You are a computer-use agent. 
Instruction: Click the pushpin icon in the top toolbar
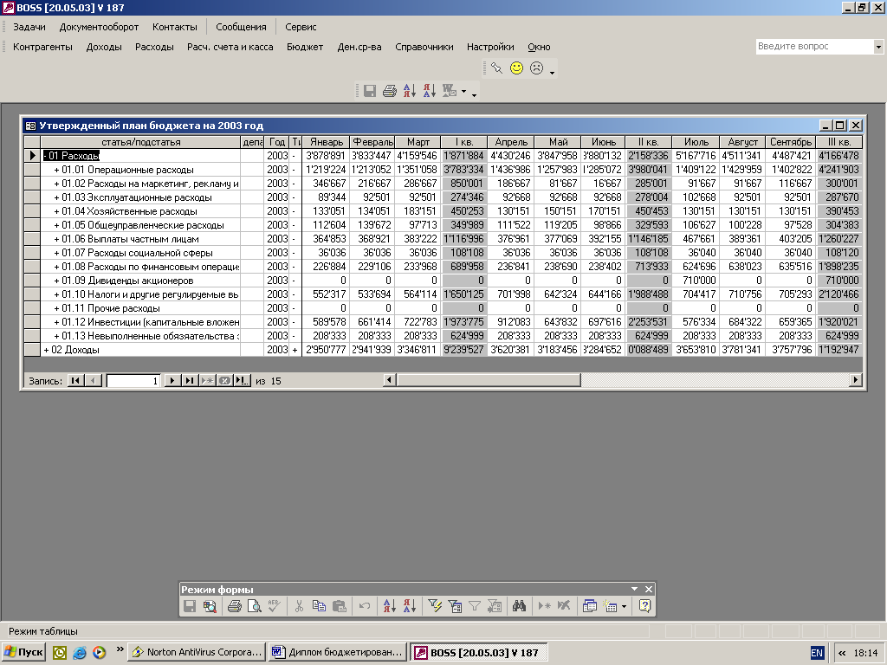click(496, 68)
